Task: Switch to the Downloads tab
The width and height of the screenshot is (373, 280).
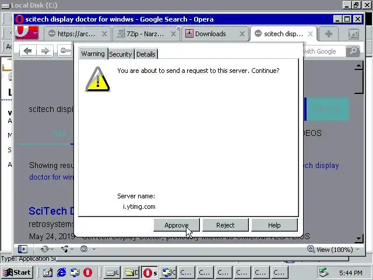Action: (210, 34)
